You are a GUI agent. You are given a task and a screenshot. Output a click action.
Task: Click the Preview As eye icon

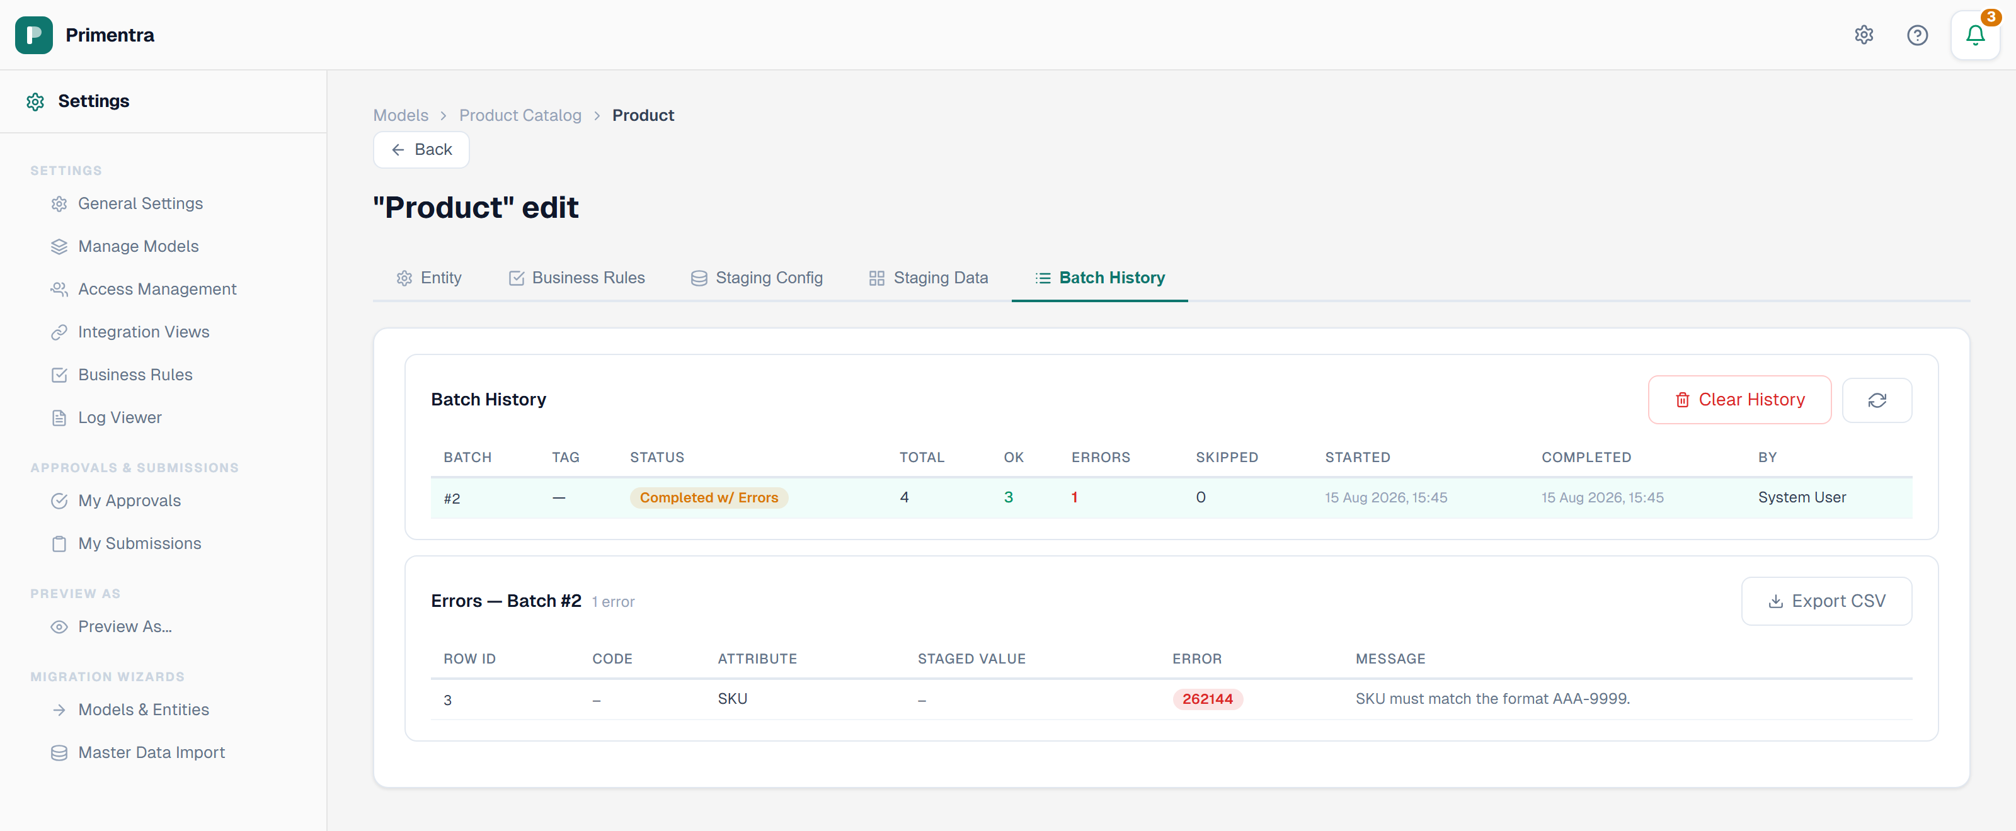(59, 627)
